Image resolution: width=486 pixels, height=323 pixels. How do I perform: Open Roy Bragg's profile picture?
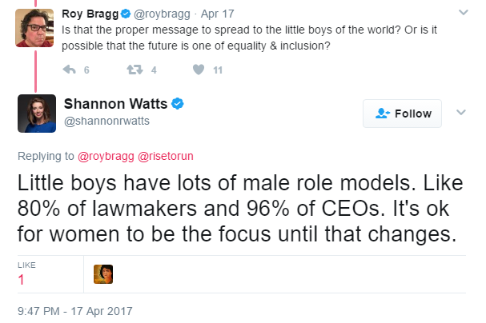point(34,28)
